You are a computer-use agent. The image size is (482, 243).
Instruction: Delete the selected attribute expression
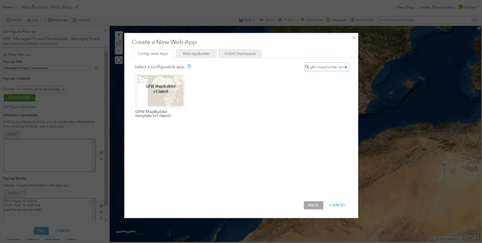click(x=101, y=159)
